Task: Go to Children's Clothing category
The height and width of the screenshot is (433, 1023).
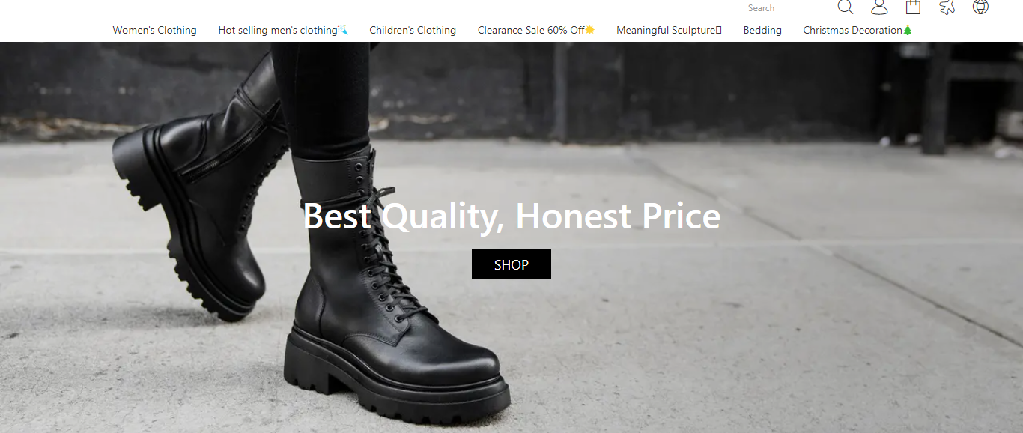Action: (413, 31)
